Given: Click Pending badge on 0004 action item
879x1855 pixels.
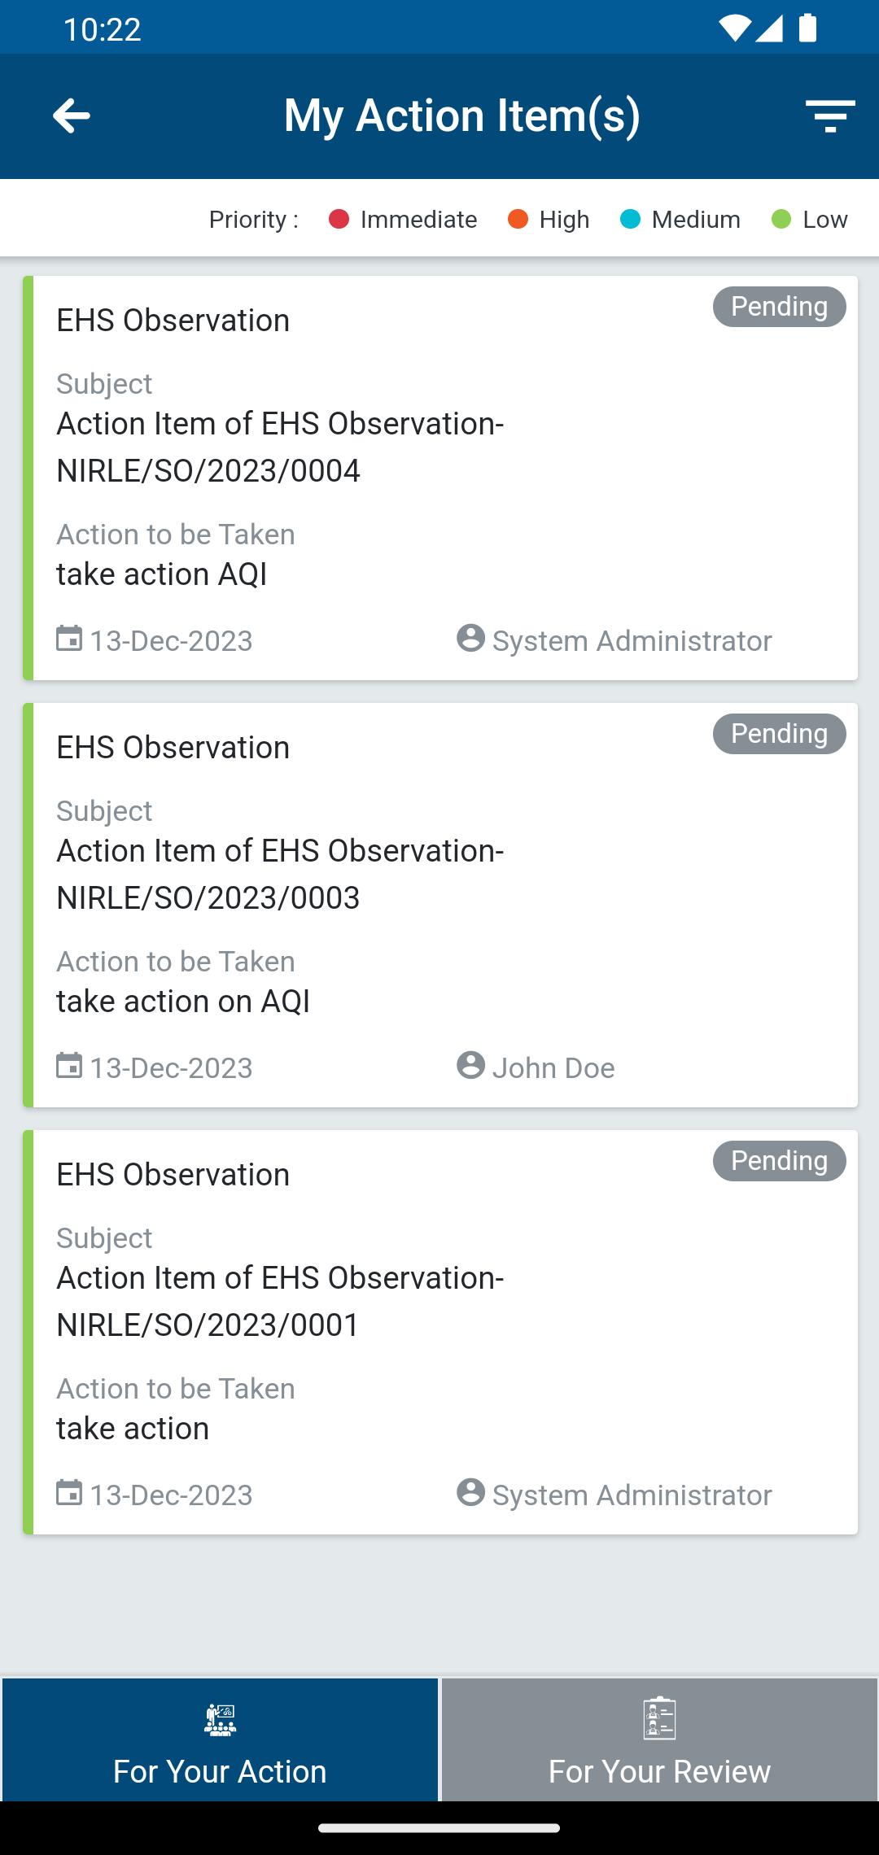Looking at the screenshot, I should tap(780, 307).
